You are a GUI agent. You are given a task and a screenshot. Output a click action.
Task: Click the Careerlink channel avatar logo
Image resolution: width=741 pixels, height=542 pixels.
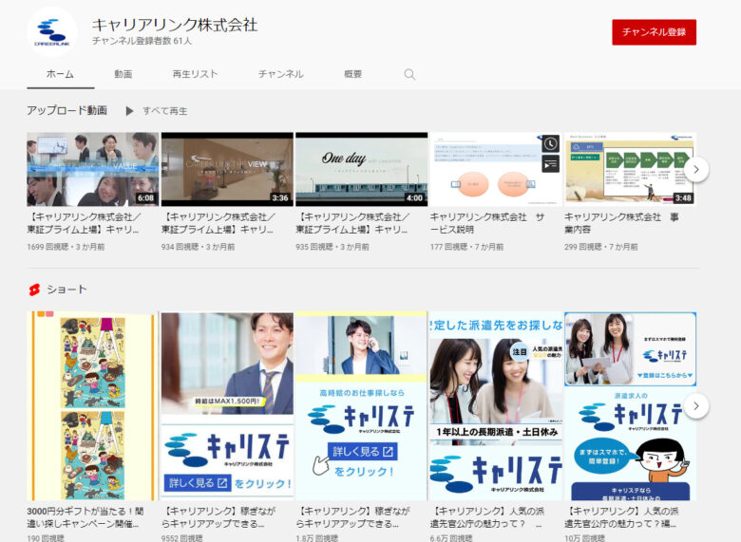click(x=52, y=32)
